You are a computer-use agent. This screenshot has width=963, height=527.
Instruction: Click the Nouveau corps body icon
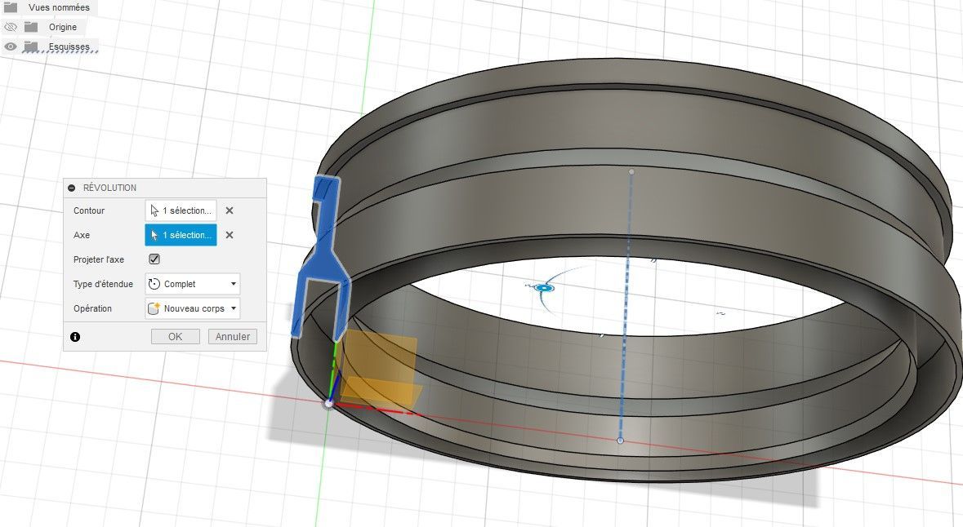coord(154,308)
